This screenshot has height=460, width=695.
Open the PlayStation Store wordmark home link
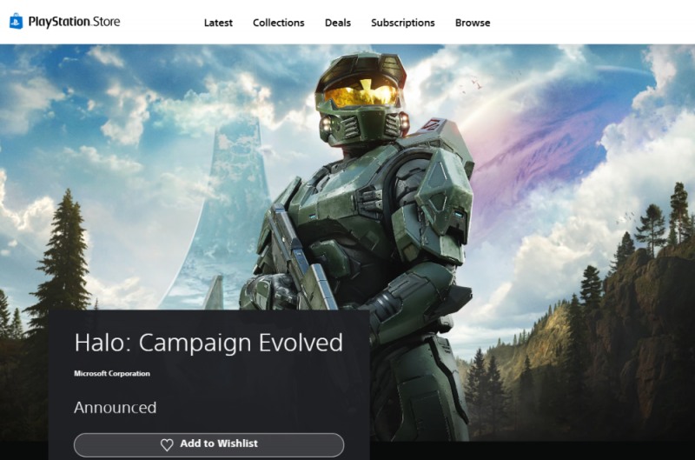tap(74, 22)
